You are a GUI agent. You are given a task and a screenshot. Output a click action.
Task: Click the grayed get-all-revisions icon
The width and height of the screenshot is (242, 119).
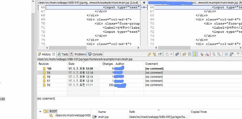click(x=219, y=54)
